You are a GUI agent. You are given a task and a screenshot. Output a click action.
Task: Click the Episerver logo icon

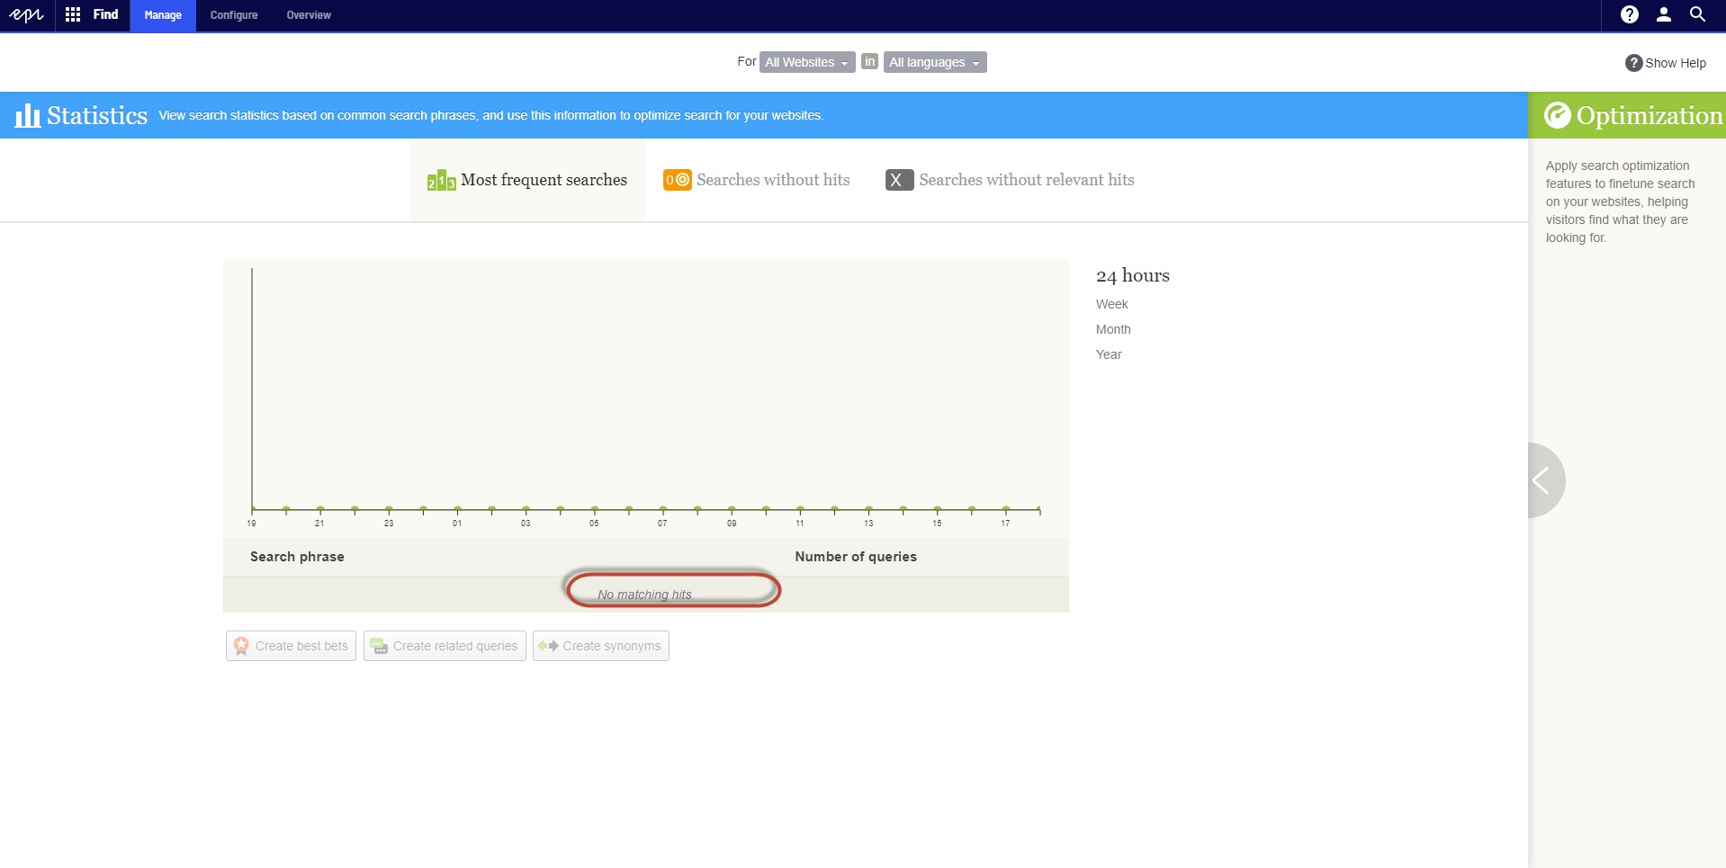26,15
